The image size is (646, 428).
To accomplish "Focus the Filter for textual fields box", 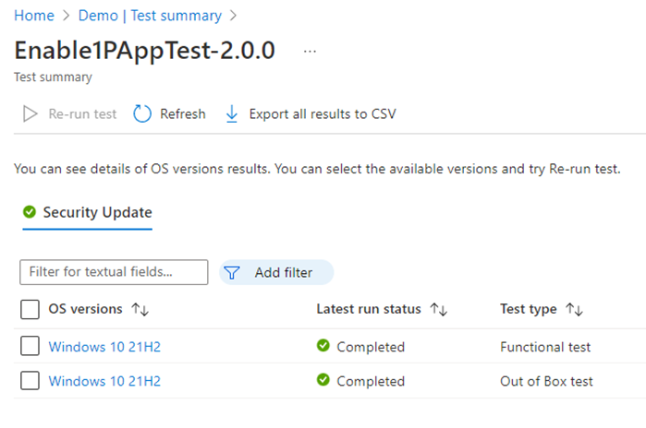I will [114, 272].
